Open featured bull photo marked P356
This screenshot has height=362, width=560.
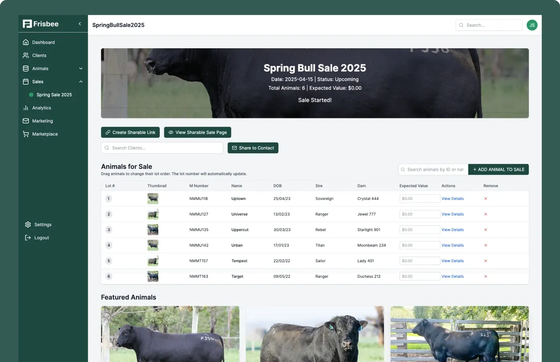tap(170, 334)
